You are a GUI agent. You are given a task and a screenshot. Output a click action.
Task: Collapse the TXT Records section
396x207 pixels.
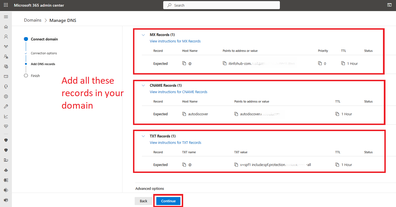click(x=143, y=136)
